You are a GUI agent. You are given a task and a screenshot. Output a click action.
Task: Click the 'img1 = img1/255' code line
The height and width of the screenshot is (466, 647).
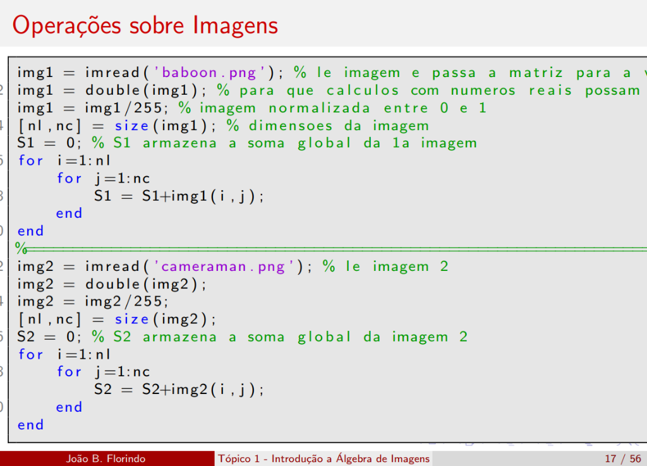click(x=94, y=108)
